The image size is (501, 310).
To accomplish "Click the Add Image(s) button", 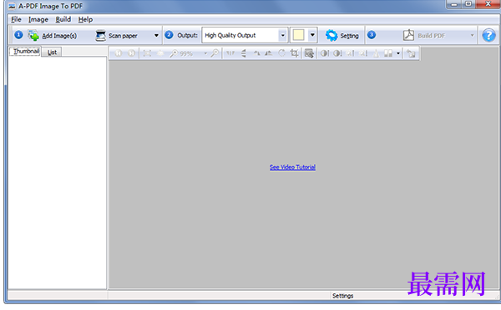I will (x=53, y=35).
